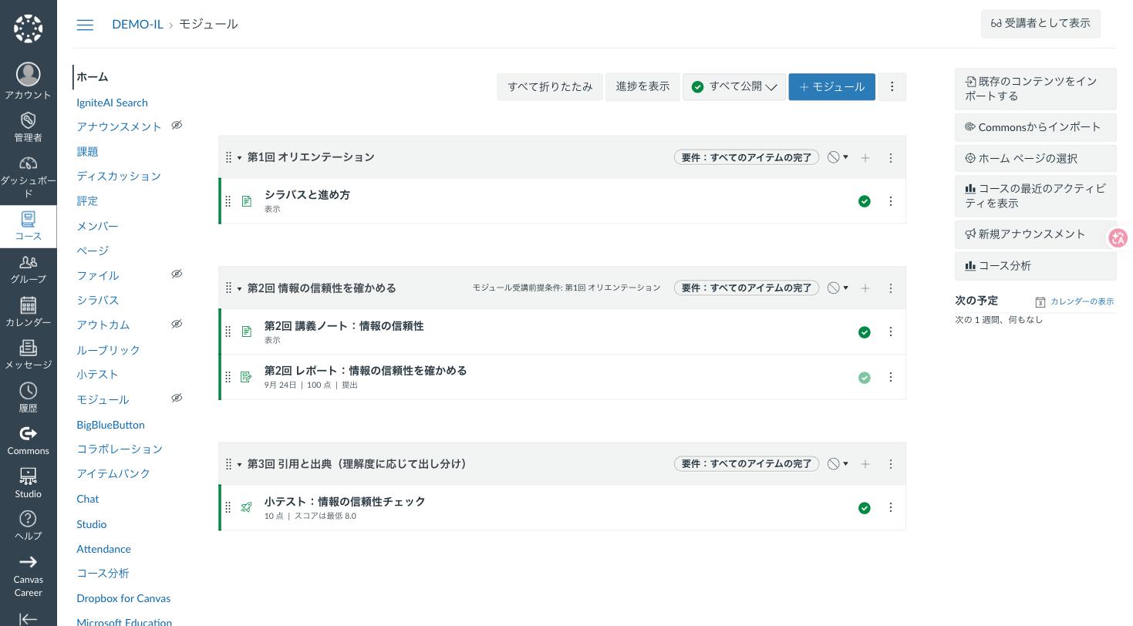Open options menu for 第3回 引用と出典 module
1133x626 pixels.
891,464
